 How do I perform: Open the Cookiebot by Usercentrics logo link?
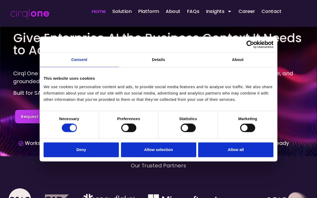point(260,44)
